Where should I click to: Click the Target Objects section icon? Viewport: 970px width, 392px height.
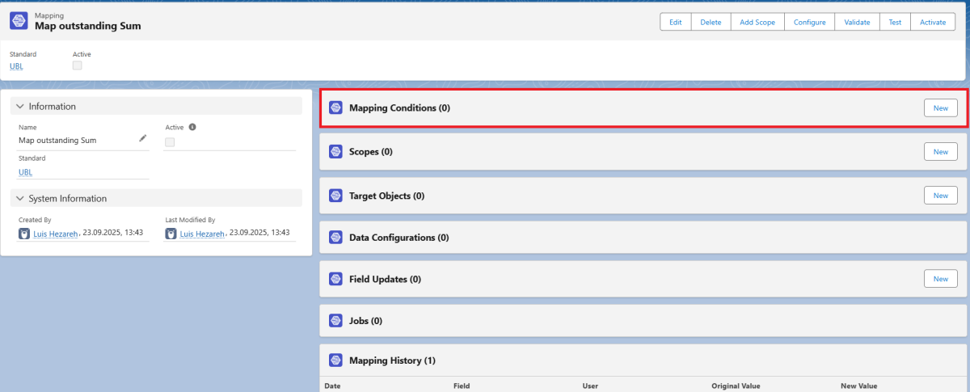click(335, 196)
